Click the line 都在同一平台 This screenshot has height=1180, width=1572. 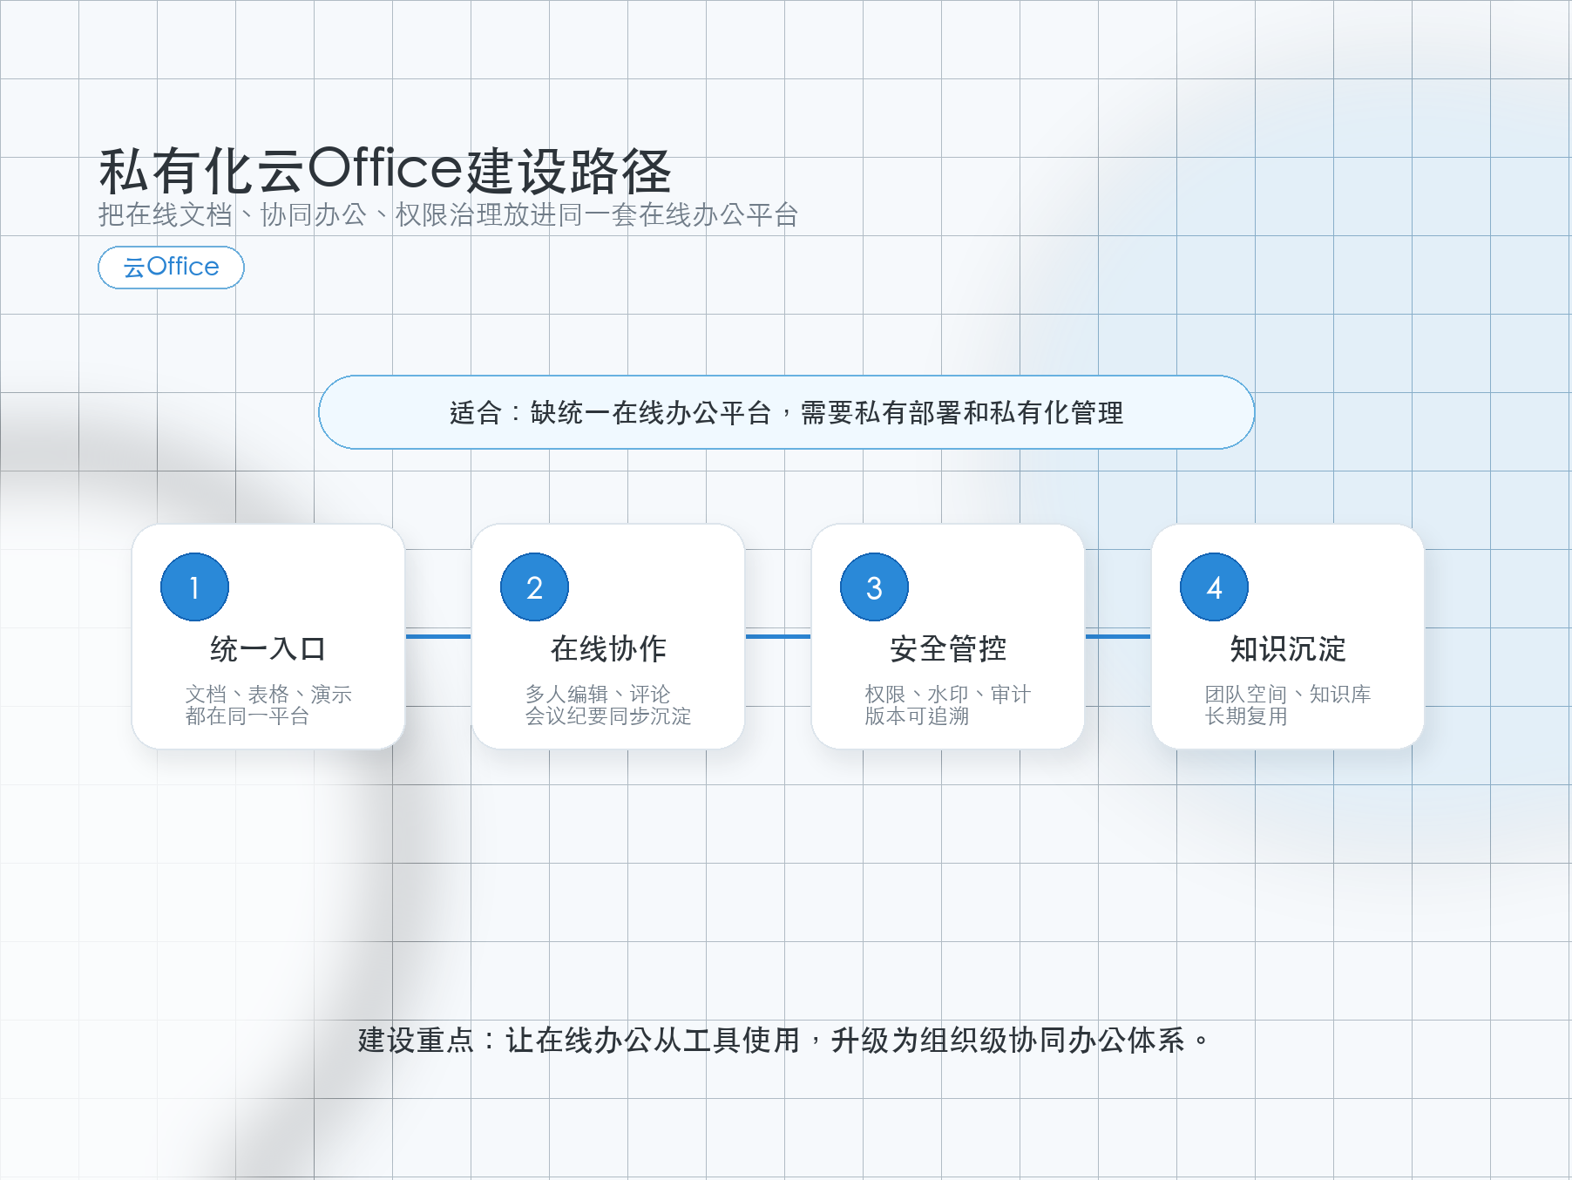pos(247,716)
